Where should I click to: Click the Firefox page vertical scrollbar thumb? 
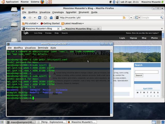point(163,35)
